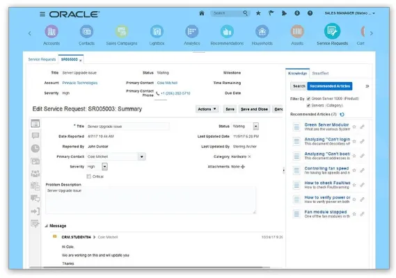The width and height of the screenshot is (396, 278).
Task: Open the Actions dropdown menu
Action: pyautogui.click(x=207, y=109)
